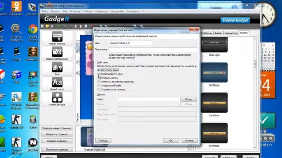Select the Запустить файл radio option
282x158 pixels.
click(99, 70)
